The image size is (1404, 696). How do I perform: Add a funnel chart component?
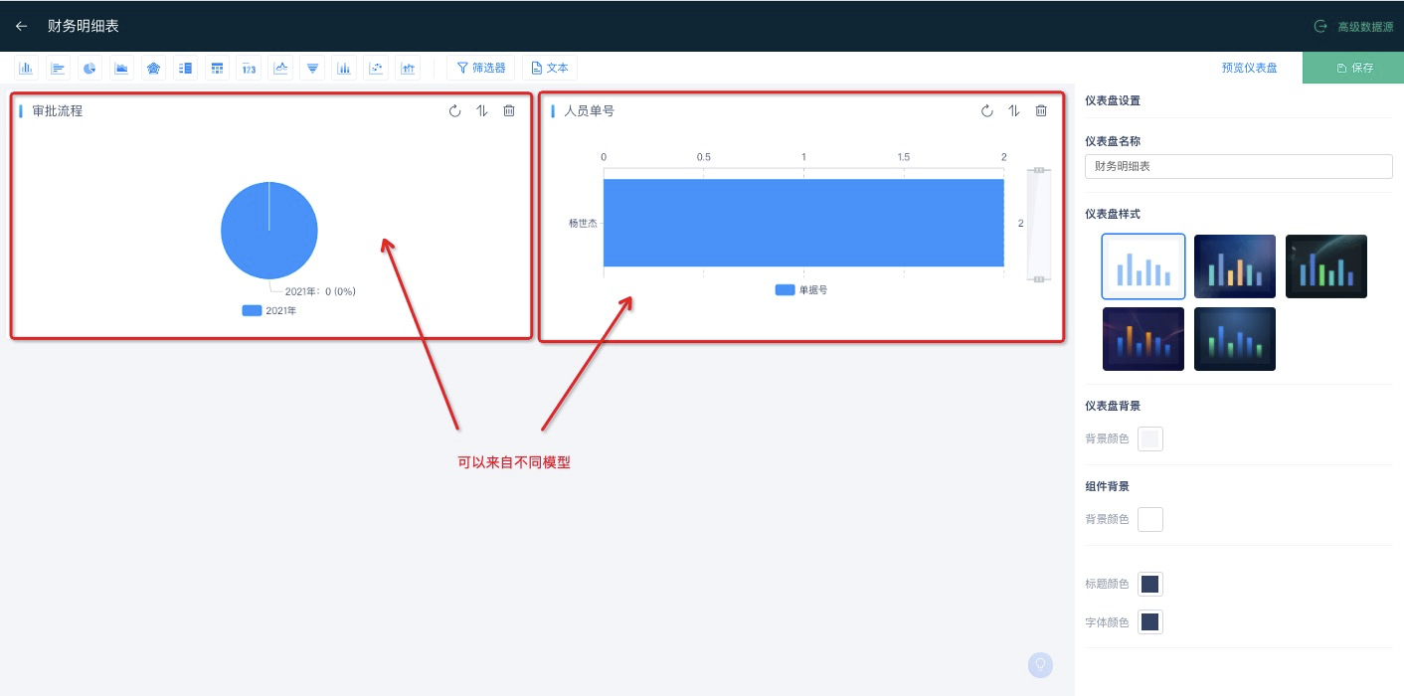click(x=313, y=68)
